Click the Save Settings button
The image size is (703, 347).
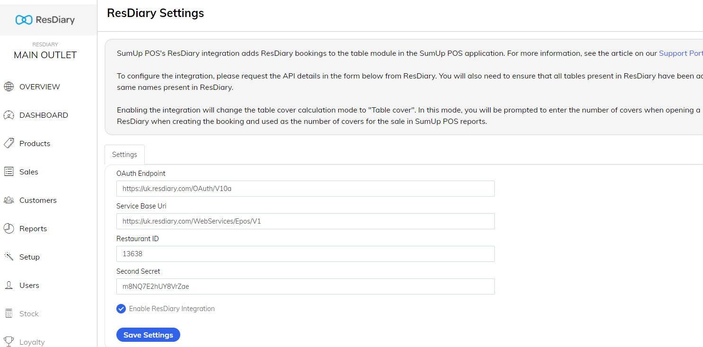pyautogui.click(x=148, y=335)
